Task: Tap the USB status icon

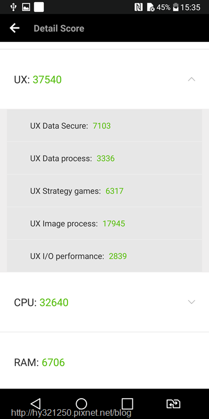Action: pos(13,7)
